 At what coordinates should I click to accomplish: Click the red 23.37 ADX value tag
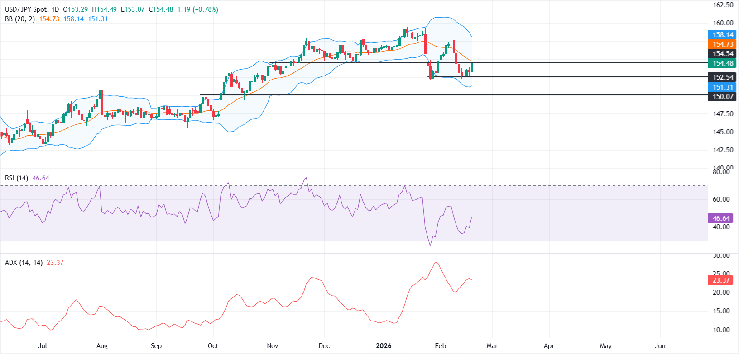[x=721, y=280]
